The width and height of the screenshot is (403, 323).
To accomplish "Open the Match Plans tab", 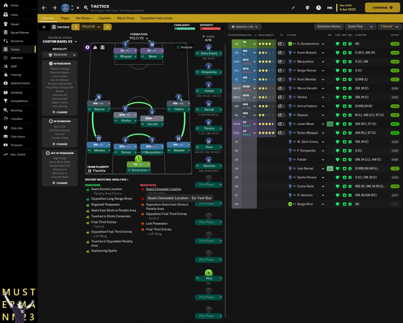I will tap(126, 18).
